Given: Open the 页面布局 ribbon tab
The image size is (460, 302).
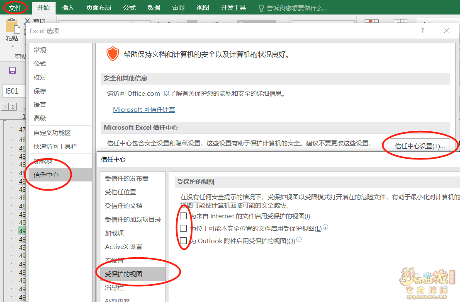Looking at the screenshot, I should (99, 8).
